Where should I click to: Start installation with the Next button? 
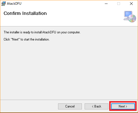coord(123,106)
